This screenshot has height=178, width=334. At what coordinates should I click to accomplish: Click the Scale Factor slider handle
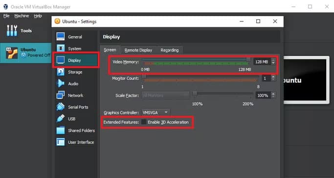pos(195,93)
